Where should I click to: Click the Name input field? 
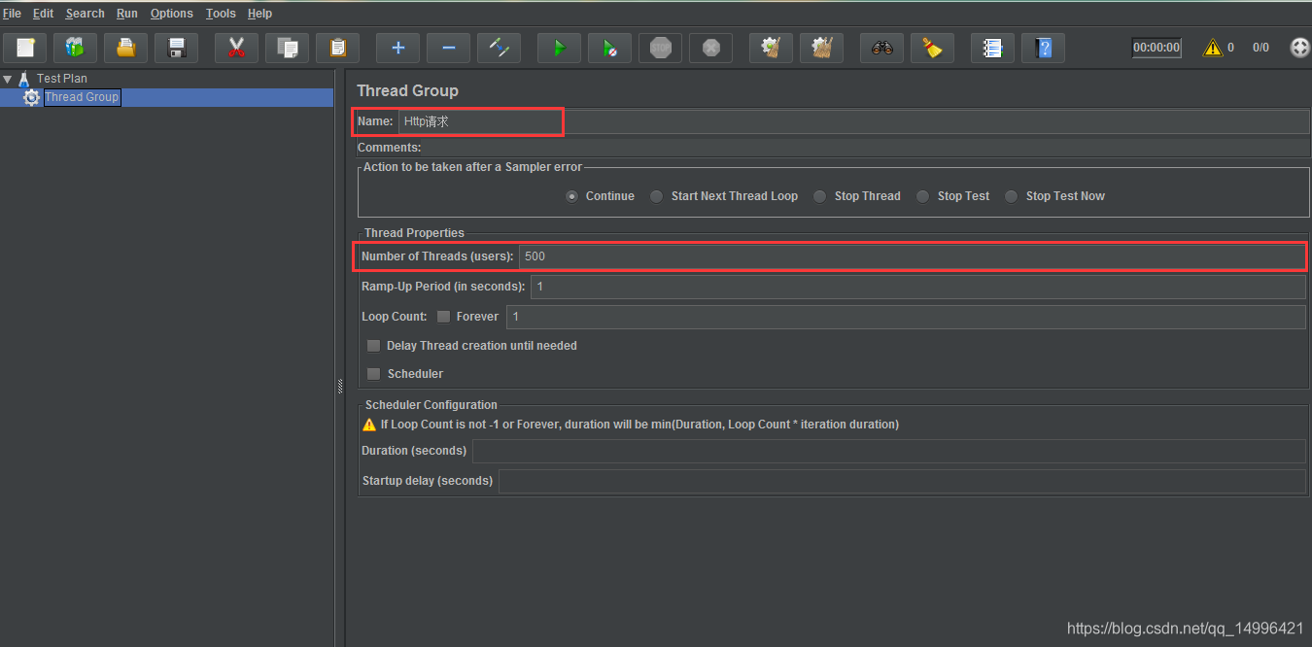coord(853,121)
